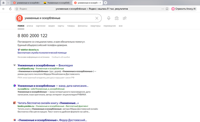
Task: Open the "переводчик" search category
Action: click(109, 26)
